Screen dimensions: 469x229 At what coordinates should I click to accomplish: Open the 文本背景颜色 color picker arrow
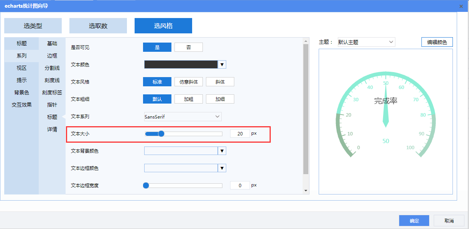click(222, 151)
